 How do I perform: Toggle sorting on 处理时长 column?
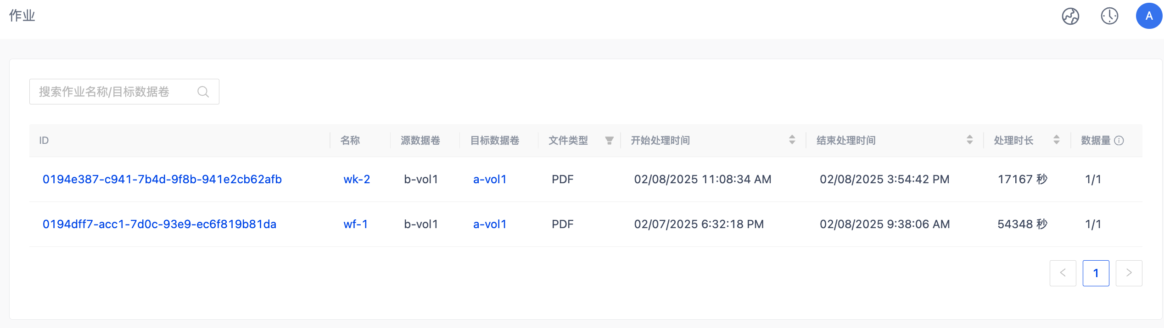tap(1056, 140)
